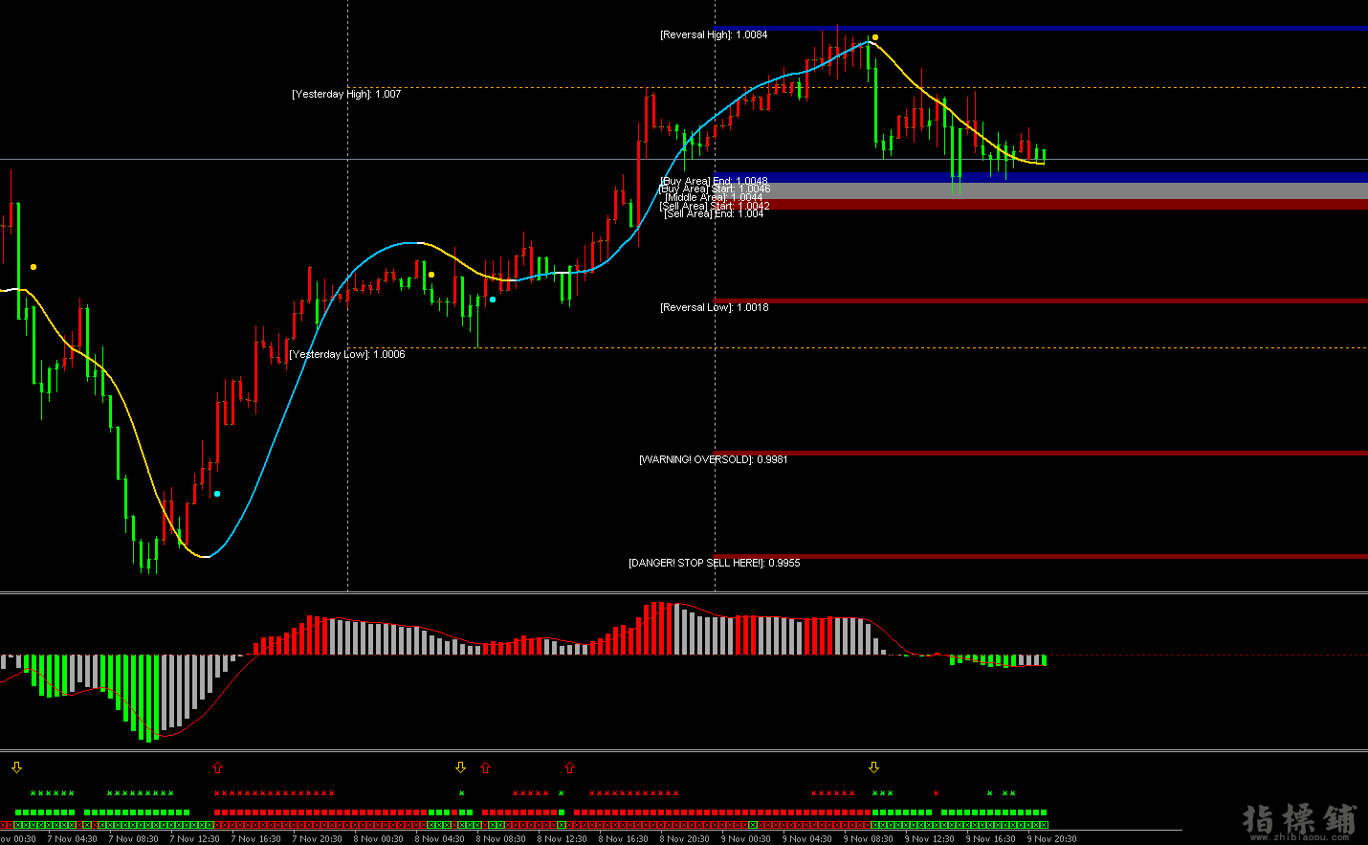
Task: Select the blue Buy Area band
Action: [1052, 178]
